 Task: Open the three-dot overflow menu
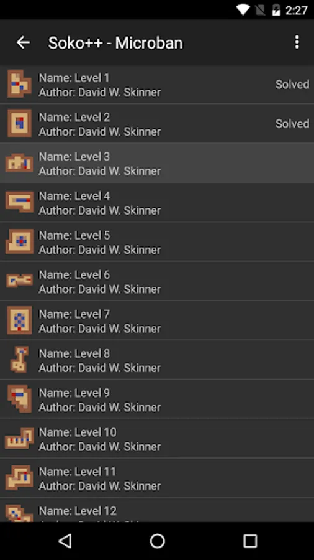tap(297, 42)
